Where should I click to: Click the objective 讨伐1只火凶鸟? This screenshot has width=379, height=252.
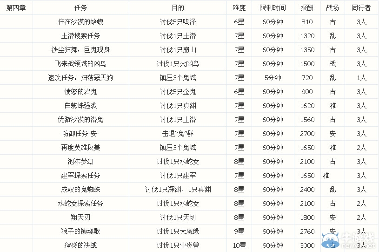tap(178, 64)
